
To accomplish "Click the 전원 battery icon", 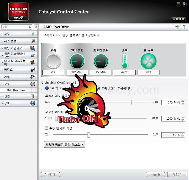I will pyautogui.click(x=33, y=96).
